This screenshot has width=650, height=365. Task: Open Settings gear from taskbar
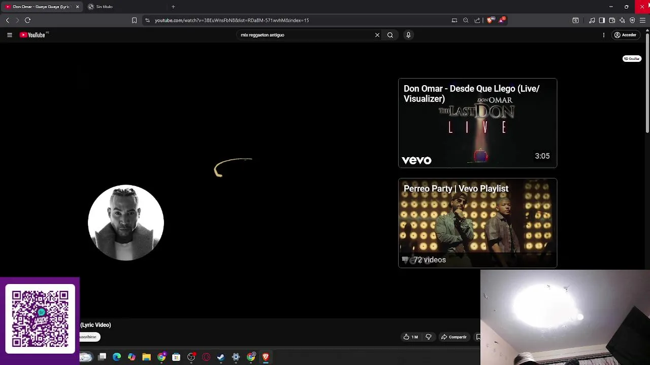coord(236,357)
